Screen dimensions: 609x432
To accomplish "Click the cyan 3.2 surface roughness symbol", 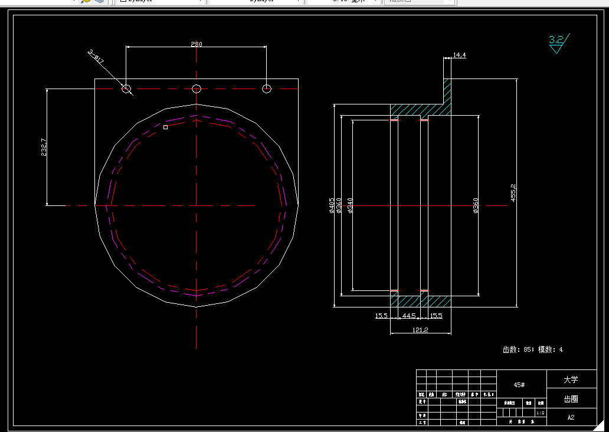I will point(559,43).
